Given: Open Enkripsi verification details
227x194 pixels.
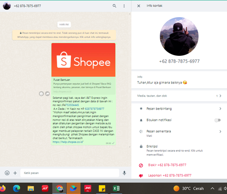Looking at the screenshot, I should coord(179,150).
